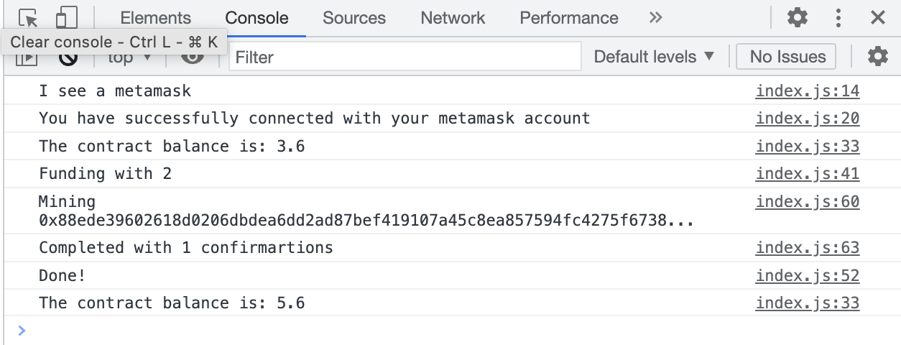Open DevTools settings gear in tab bar
Viewport: 901px width, 345px height.
coord(798,18)
